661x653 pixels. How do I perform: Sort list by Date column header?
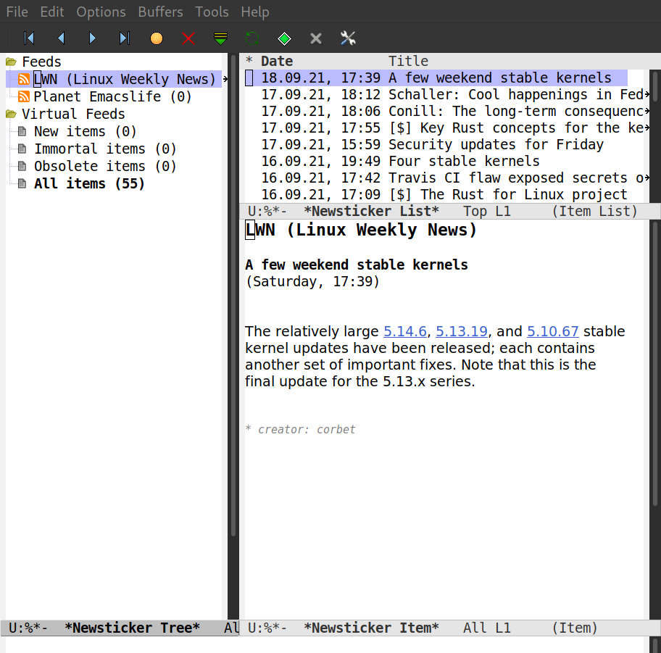277,61
